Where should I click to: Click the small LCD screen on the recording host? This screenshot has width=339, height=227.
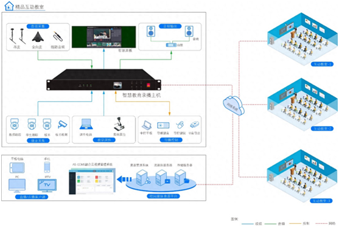coord(117,85)
